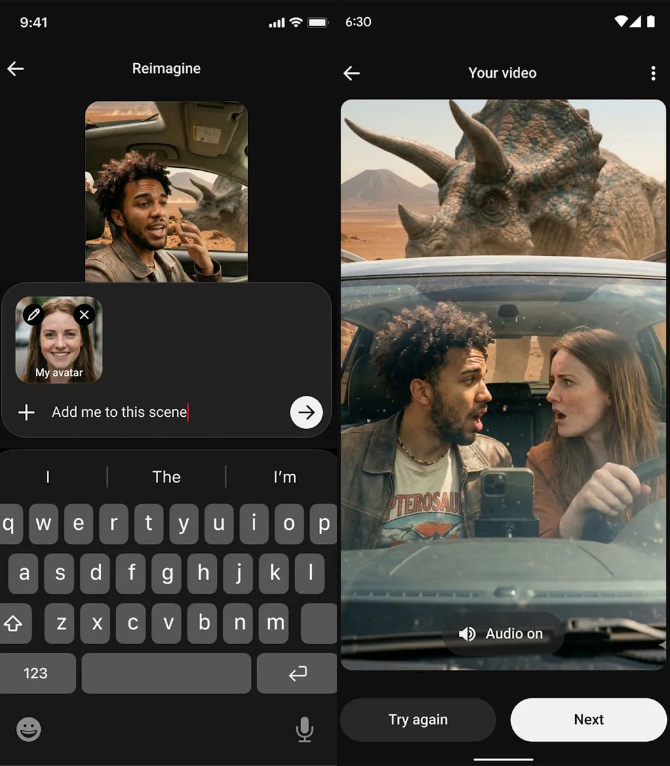Tap the plus icon to add attachment
This screenshot has width=670, height=766.
tap(26, 412)
